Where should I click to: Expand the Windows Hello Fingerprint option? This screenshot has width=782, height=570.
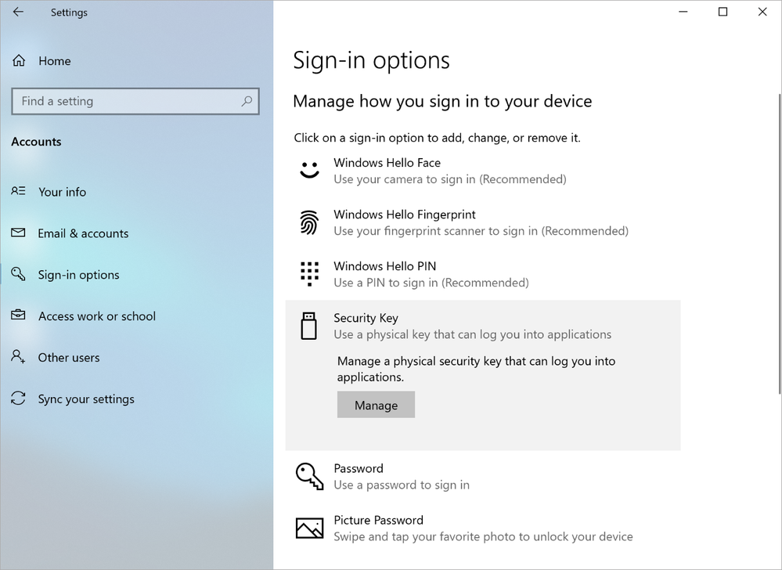tap(483, 222)
